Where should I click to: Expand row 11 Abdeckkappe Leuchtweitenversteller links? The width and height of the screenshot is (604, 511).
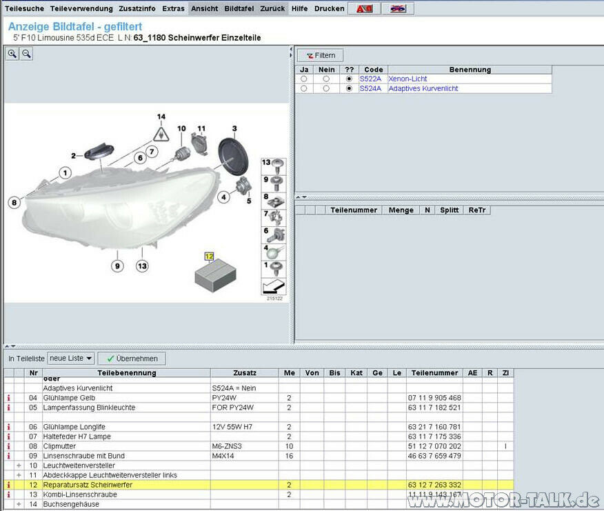pos(19,475)
